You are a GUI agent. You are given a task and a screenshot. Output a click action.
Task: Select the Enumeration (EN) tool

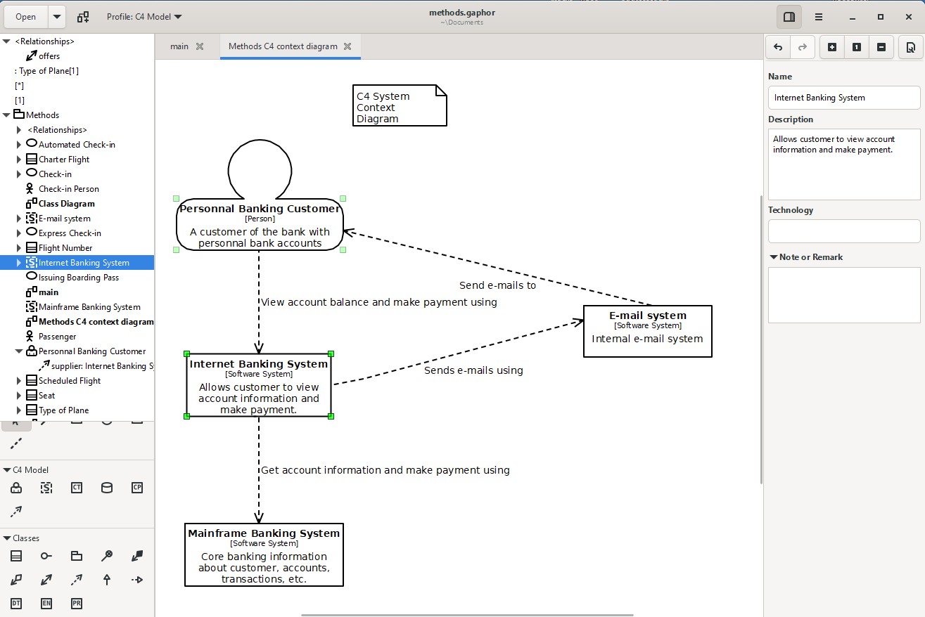[46, 603]
